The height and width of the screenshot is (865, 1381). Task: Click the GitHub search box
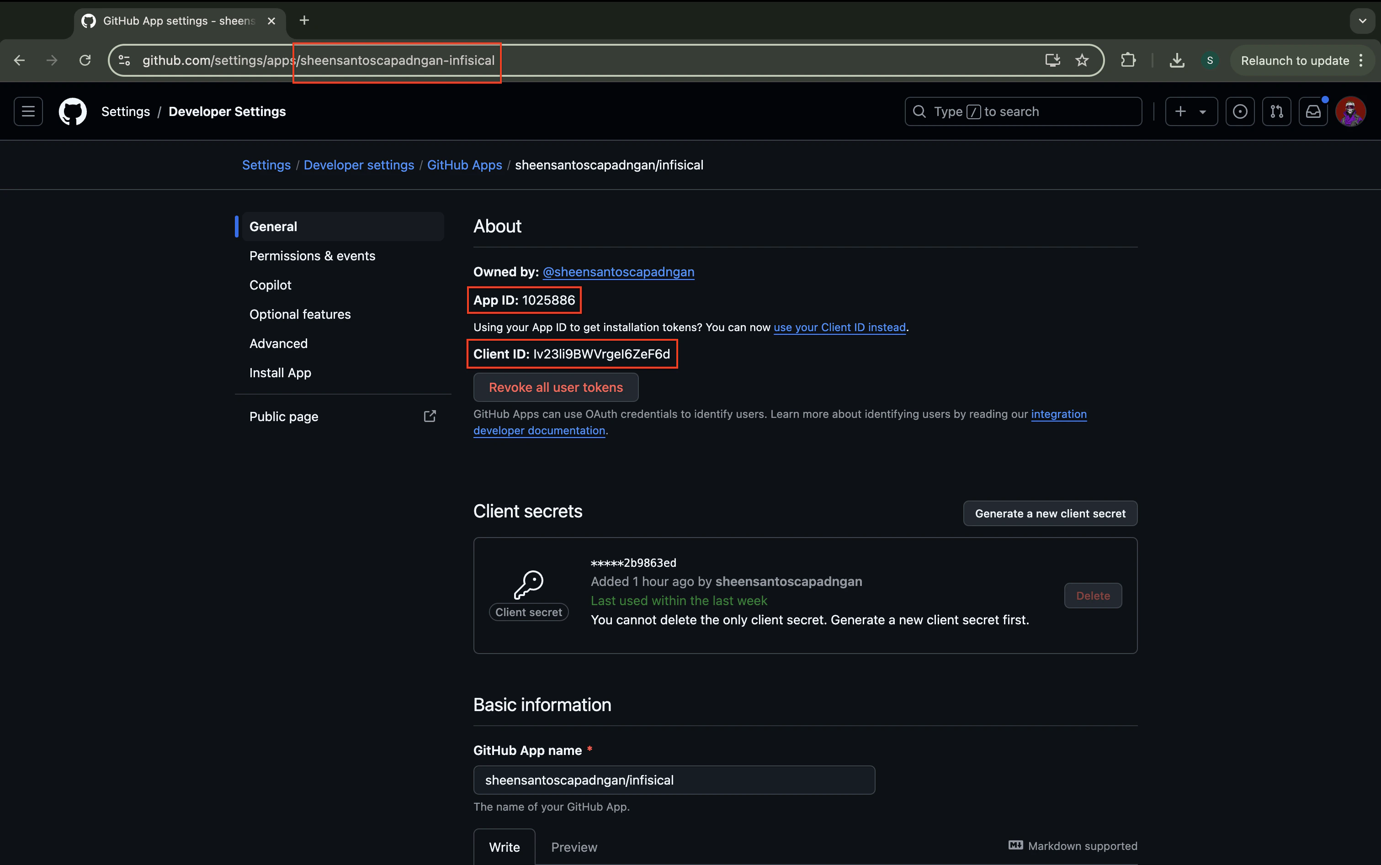(1023, 111)
